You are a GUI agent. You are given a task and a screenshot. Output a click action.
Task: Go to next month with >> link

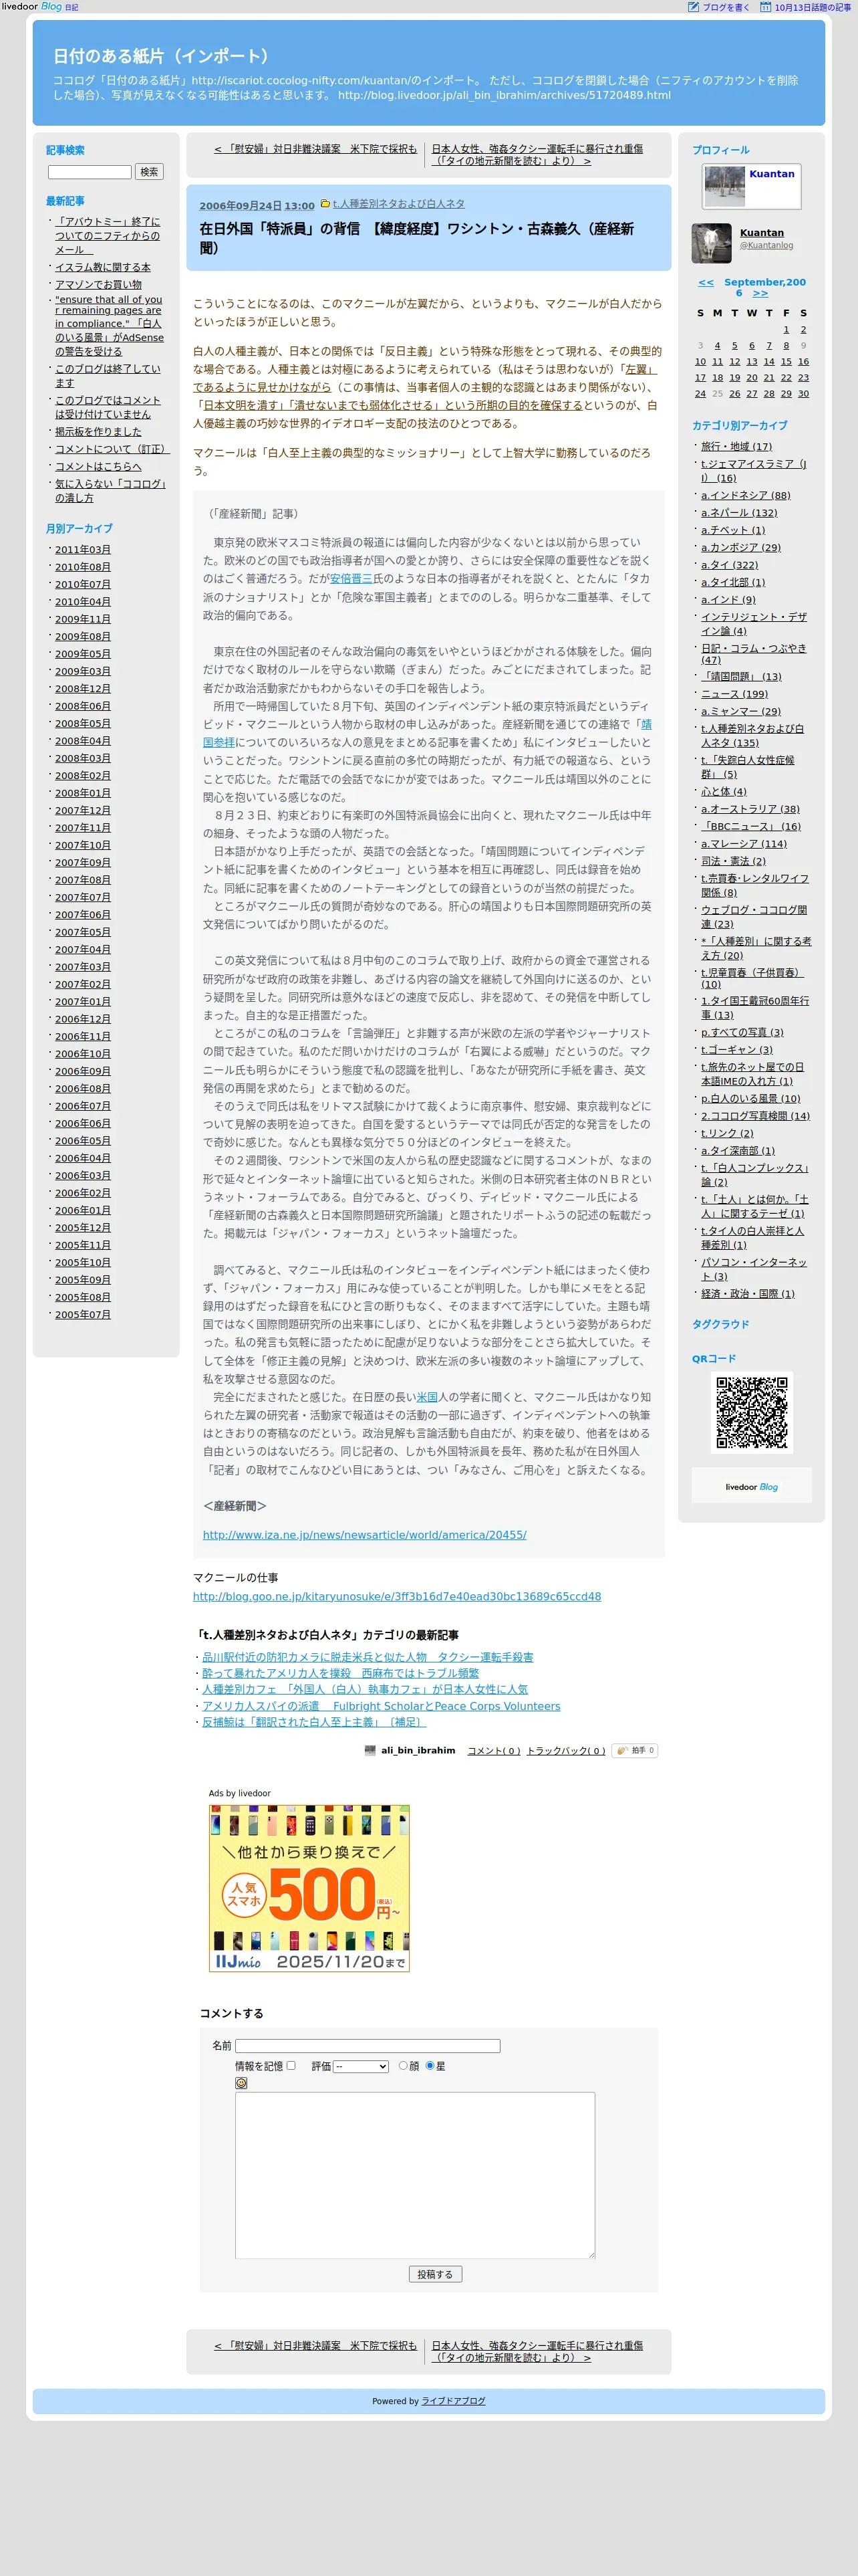pos(760,293)
